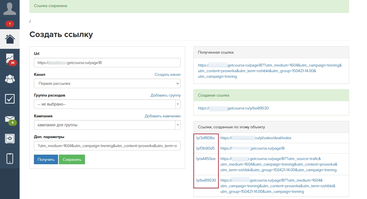Viewport: 367px width, 199px height.
Task: Open the safe icon in sidebar
Action: pos(10,139)
